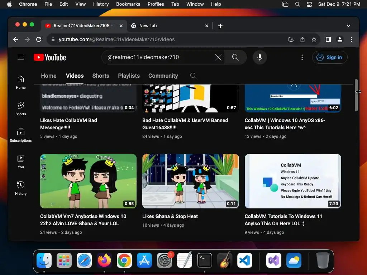Play the 0:11 Likes Ghana thumbnail
Image resolution: width=367 pixels, height=275 pixels.
click(191, 181)
